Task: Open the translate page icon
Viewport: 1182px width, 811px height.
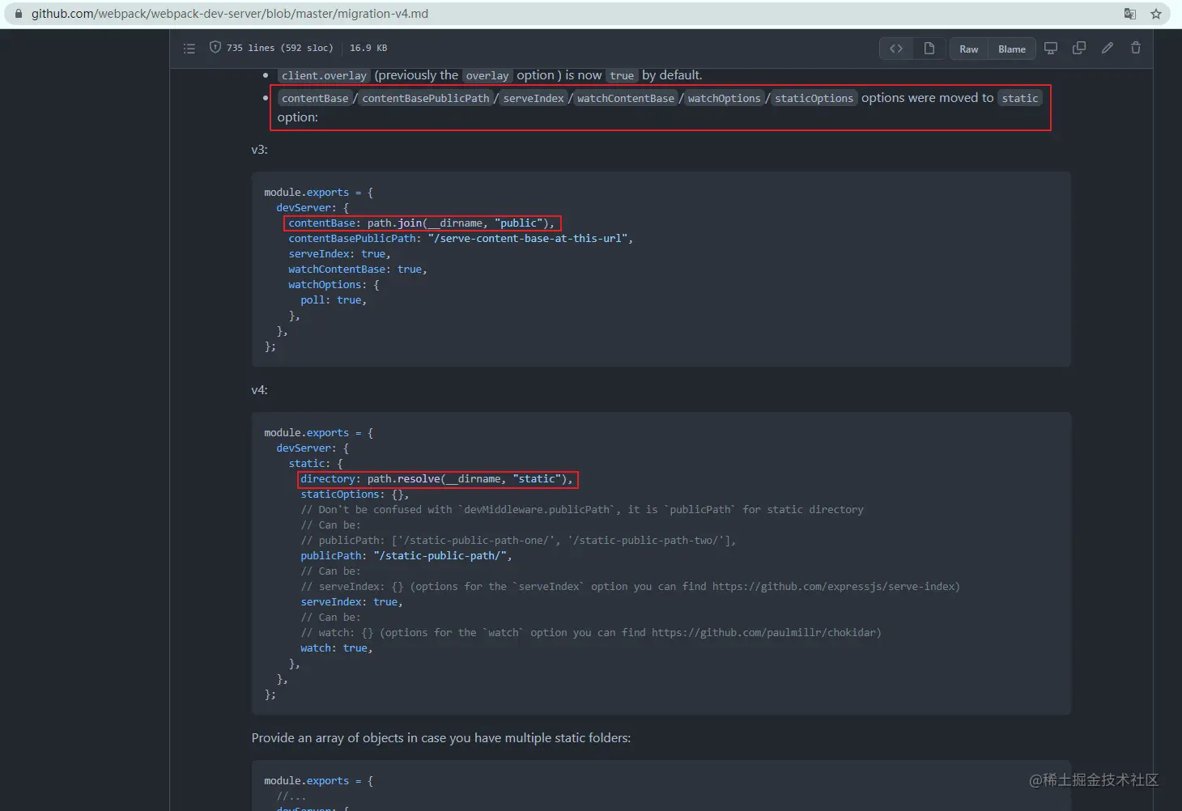Action: (1130, 14)
